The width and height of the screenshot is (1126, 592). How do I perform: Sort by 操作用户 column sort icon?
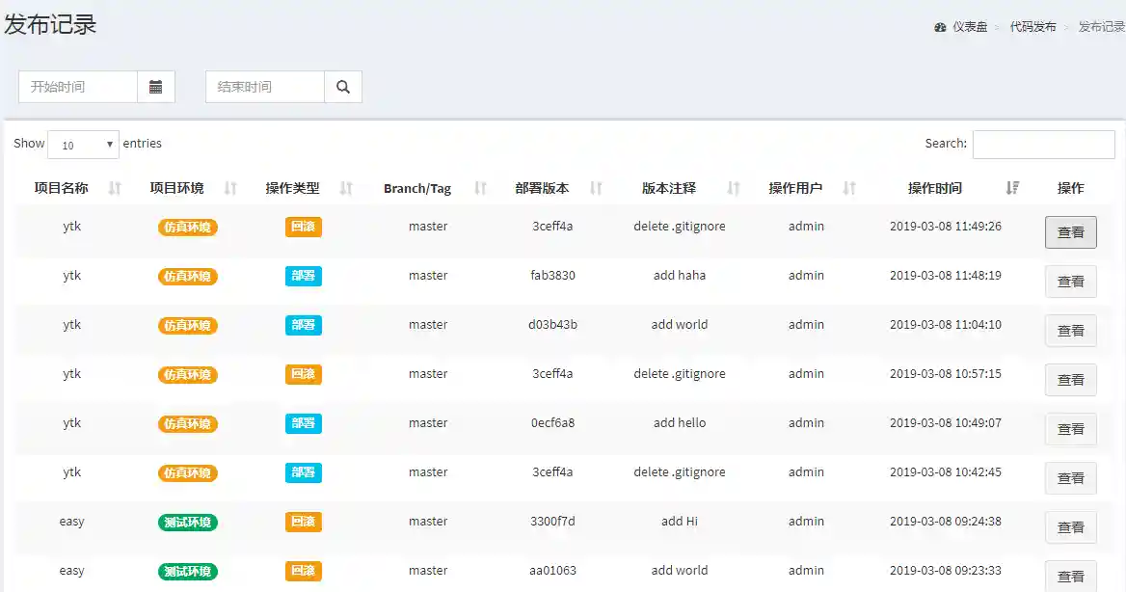[x=849, y=188]
